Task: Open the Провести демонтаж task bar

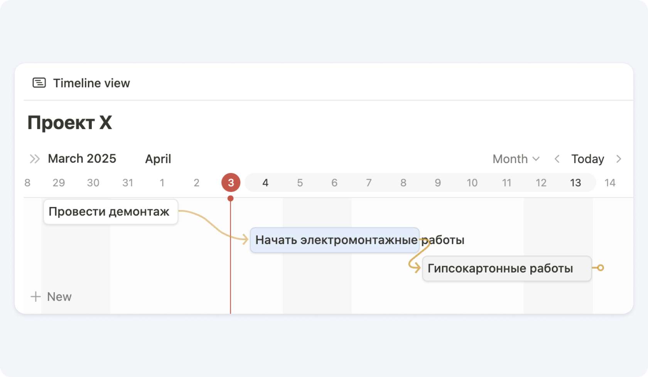Action: coord(110,212)
